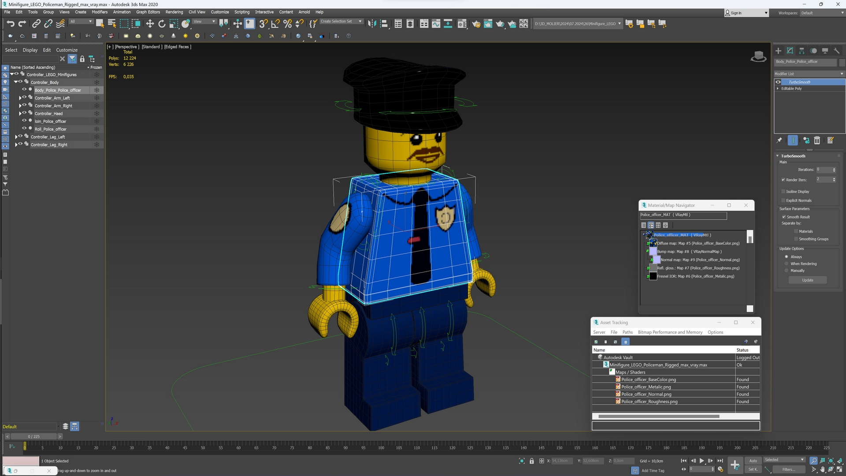Image resolution: width=846 pixels, height=476 pixels.
Task: Click the ViewCube hat icon in viewport
Action: [758, 56]
